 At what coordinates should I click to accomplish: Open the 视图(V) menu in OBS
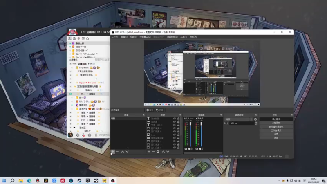coord(134,37)
